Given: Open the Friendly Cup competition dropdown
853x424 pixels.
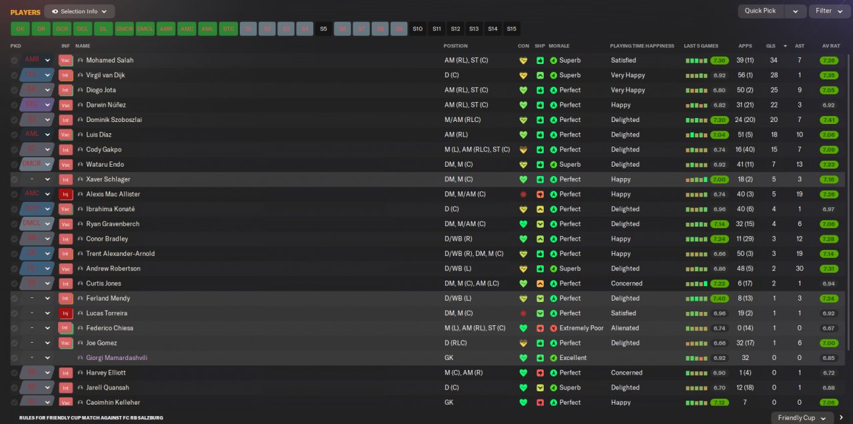Looking at the screenshot, I should pos(802,418).
